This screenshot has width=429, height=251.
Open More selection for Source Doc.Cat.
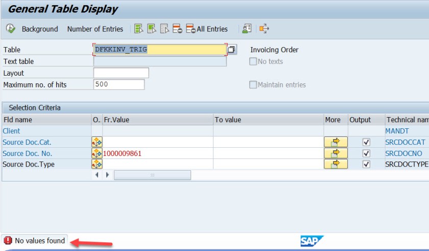(336, 142)
